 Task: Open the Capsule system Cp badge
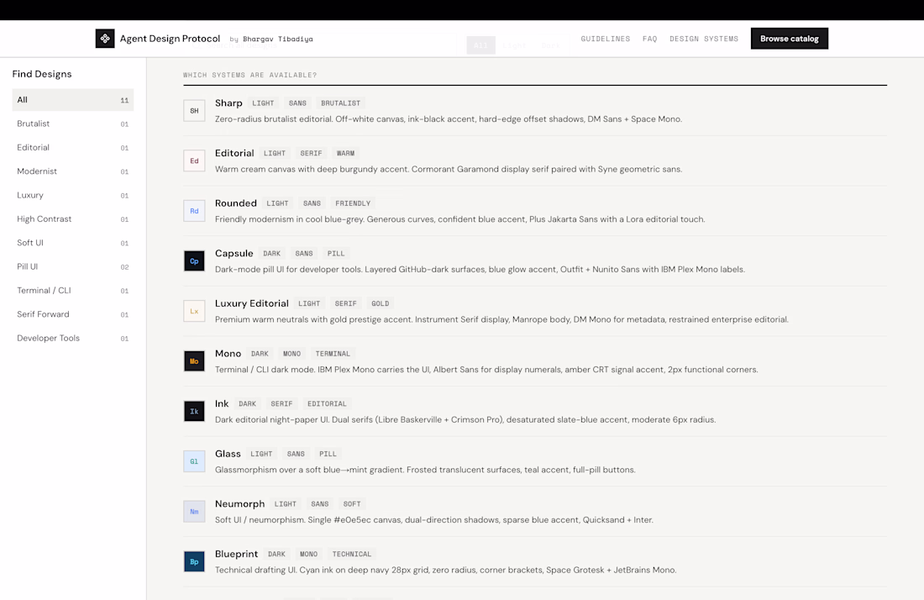[x=194, y=261]
